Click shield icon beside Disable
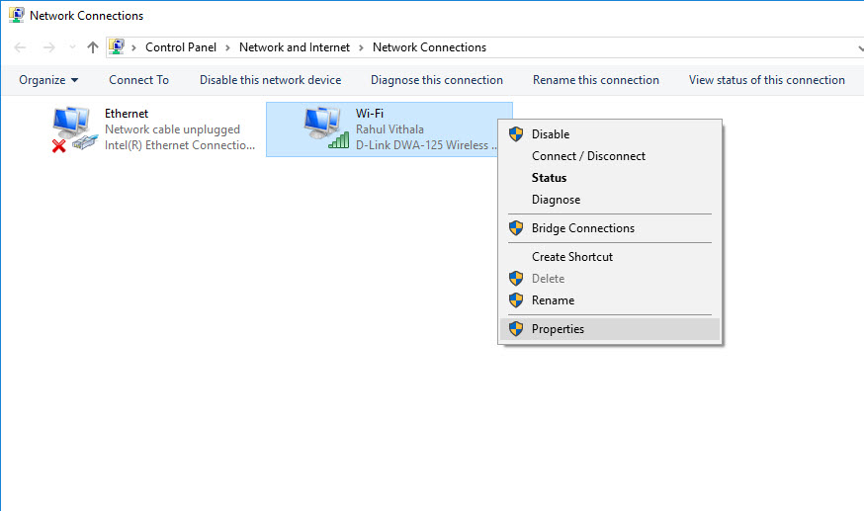 516,133
